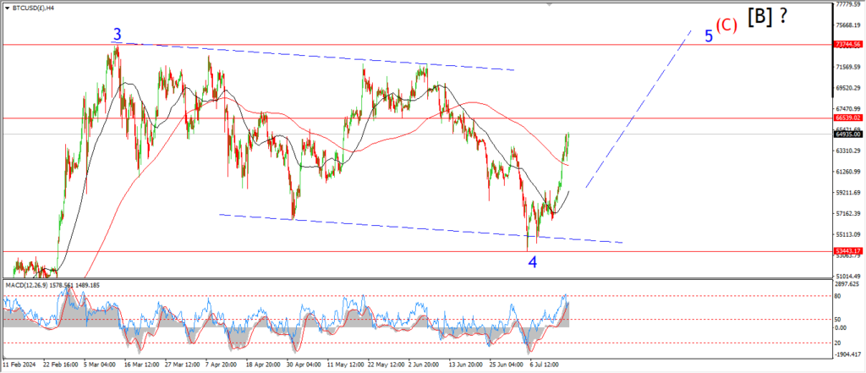Viewport: 866px width, 373px height.
Task: Click the 30 Apr 04:00 time label
Action: (x=301, y=367)
